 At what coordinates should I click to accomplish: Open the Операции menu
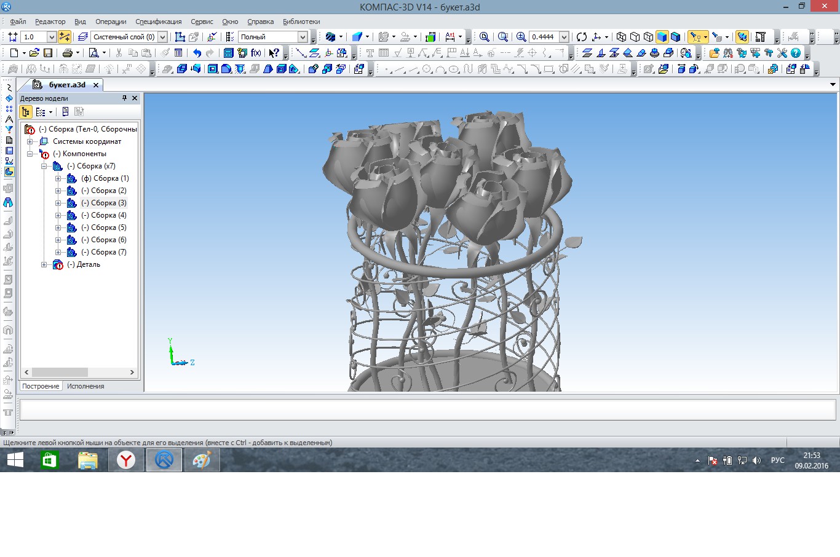click(x=111, y=22)
